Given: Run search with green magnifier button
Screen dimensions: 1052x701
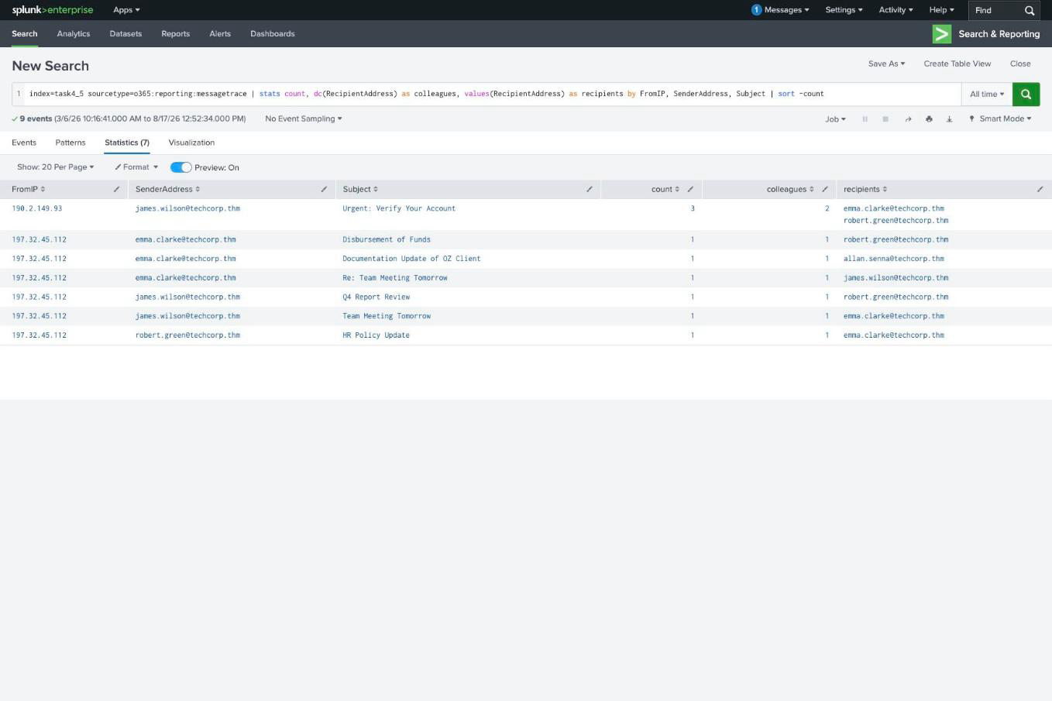Looking at the screenshot, I should [1026, 94].
